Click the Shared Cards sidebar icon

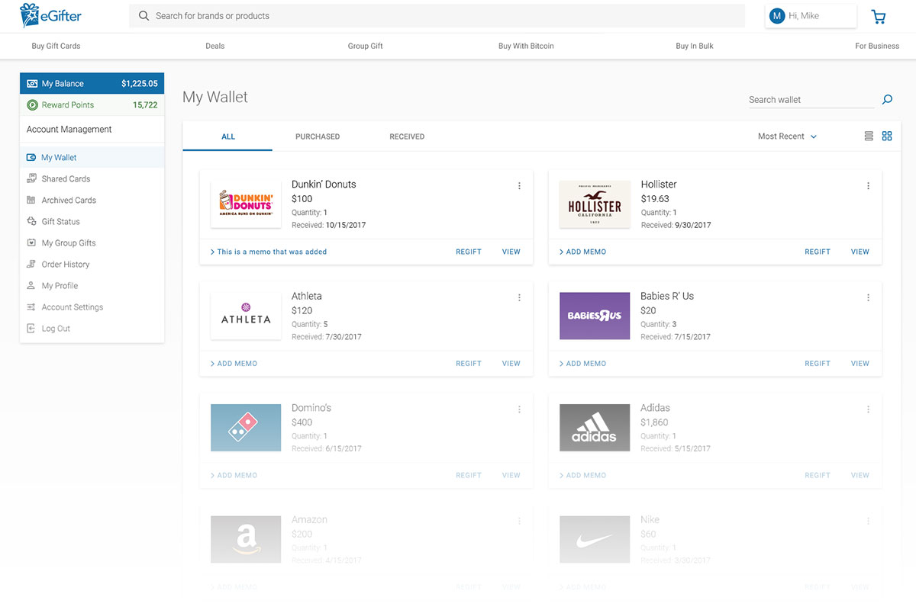31,178
